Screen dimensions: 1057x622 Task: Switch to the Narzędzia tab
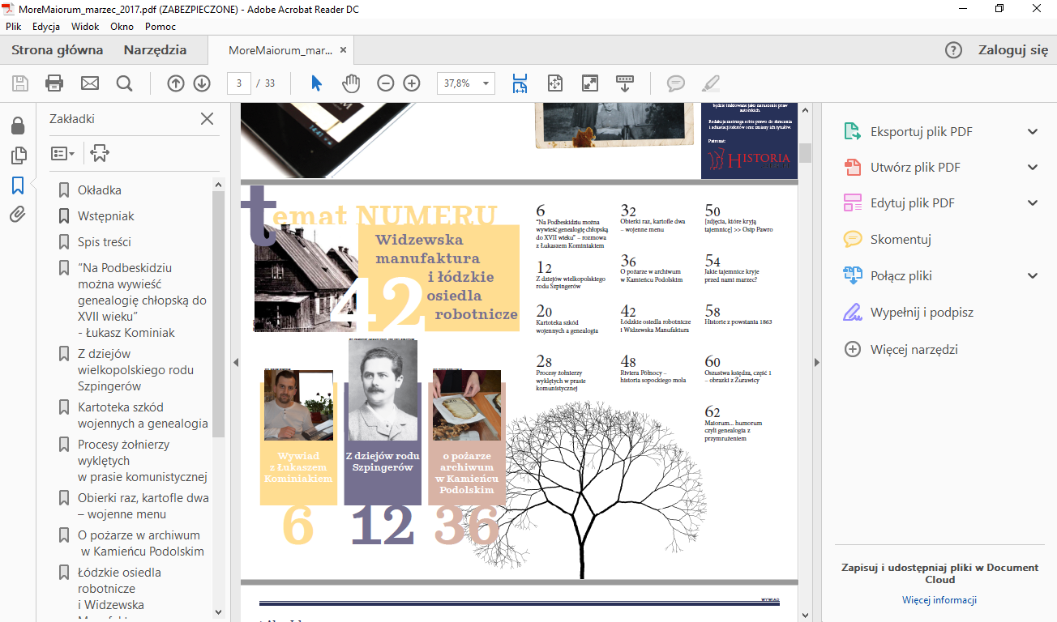(155, 50)
